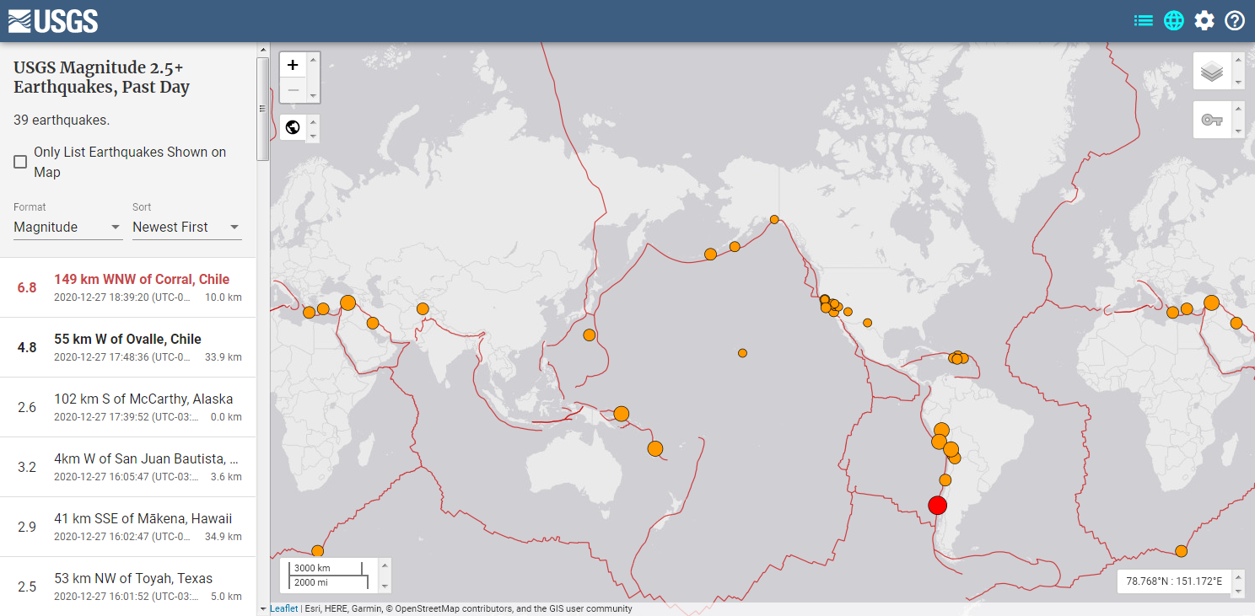The width and height of the screenshot is (1255, 616).
Task: Select the 102 km S of McCarthy, Alaska event
Action: [x=128, y=407]
